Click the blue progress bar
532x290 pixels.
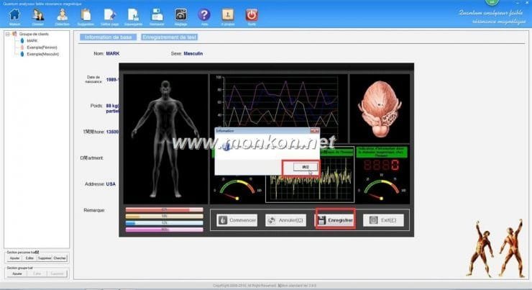point(164,223)
